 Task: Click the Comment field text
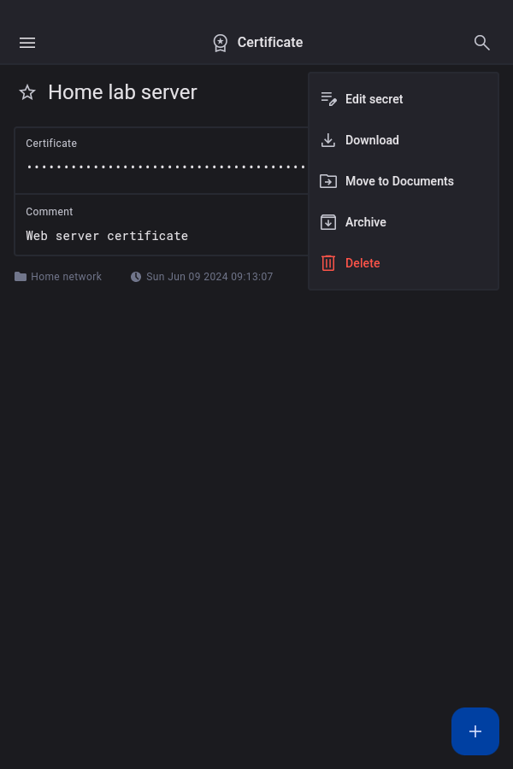(107, 236)
